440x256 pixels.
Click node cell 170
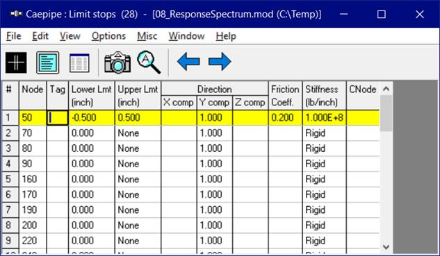(x=33, y=195)
